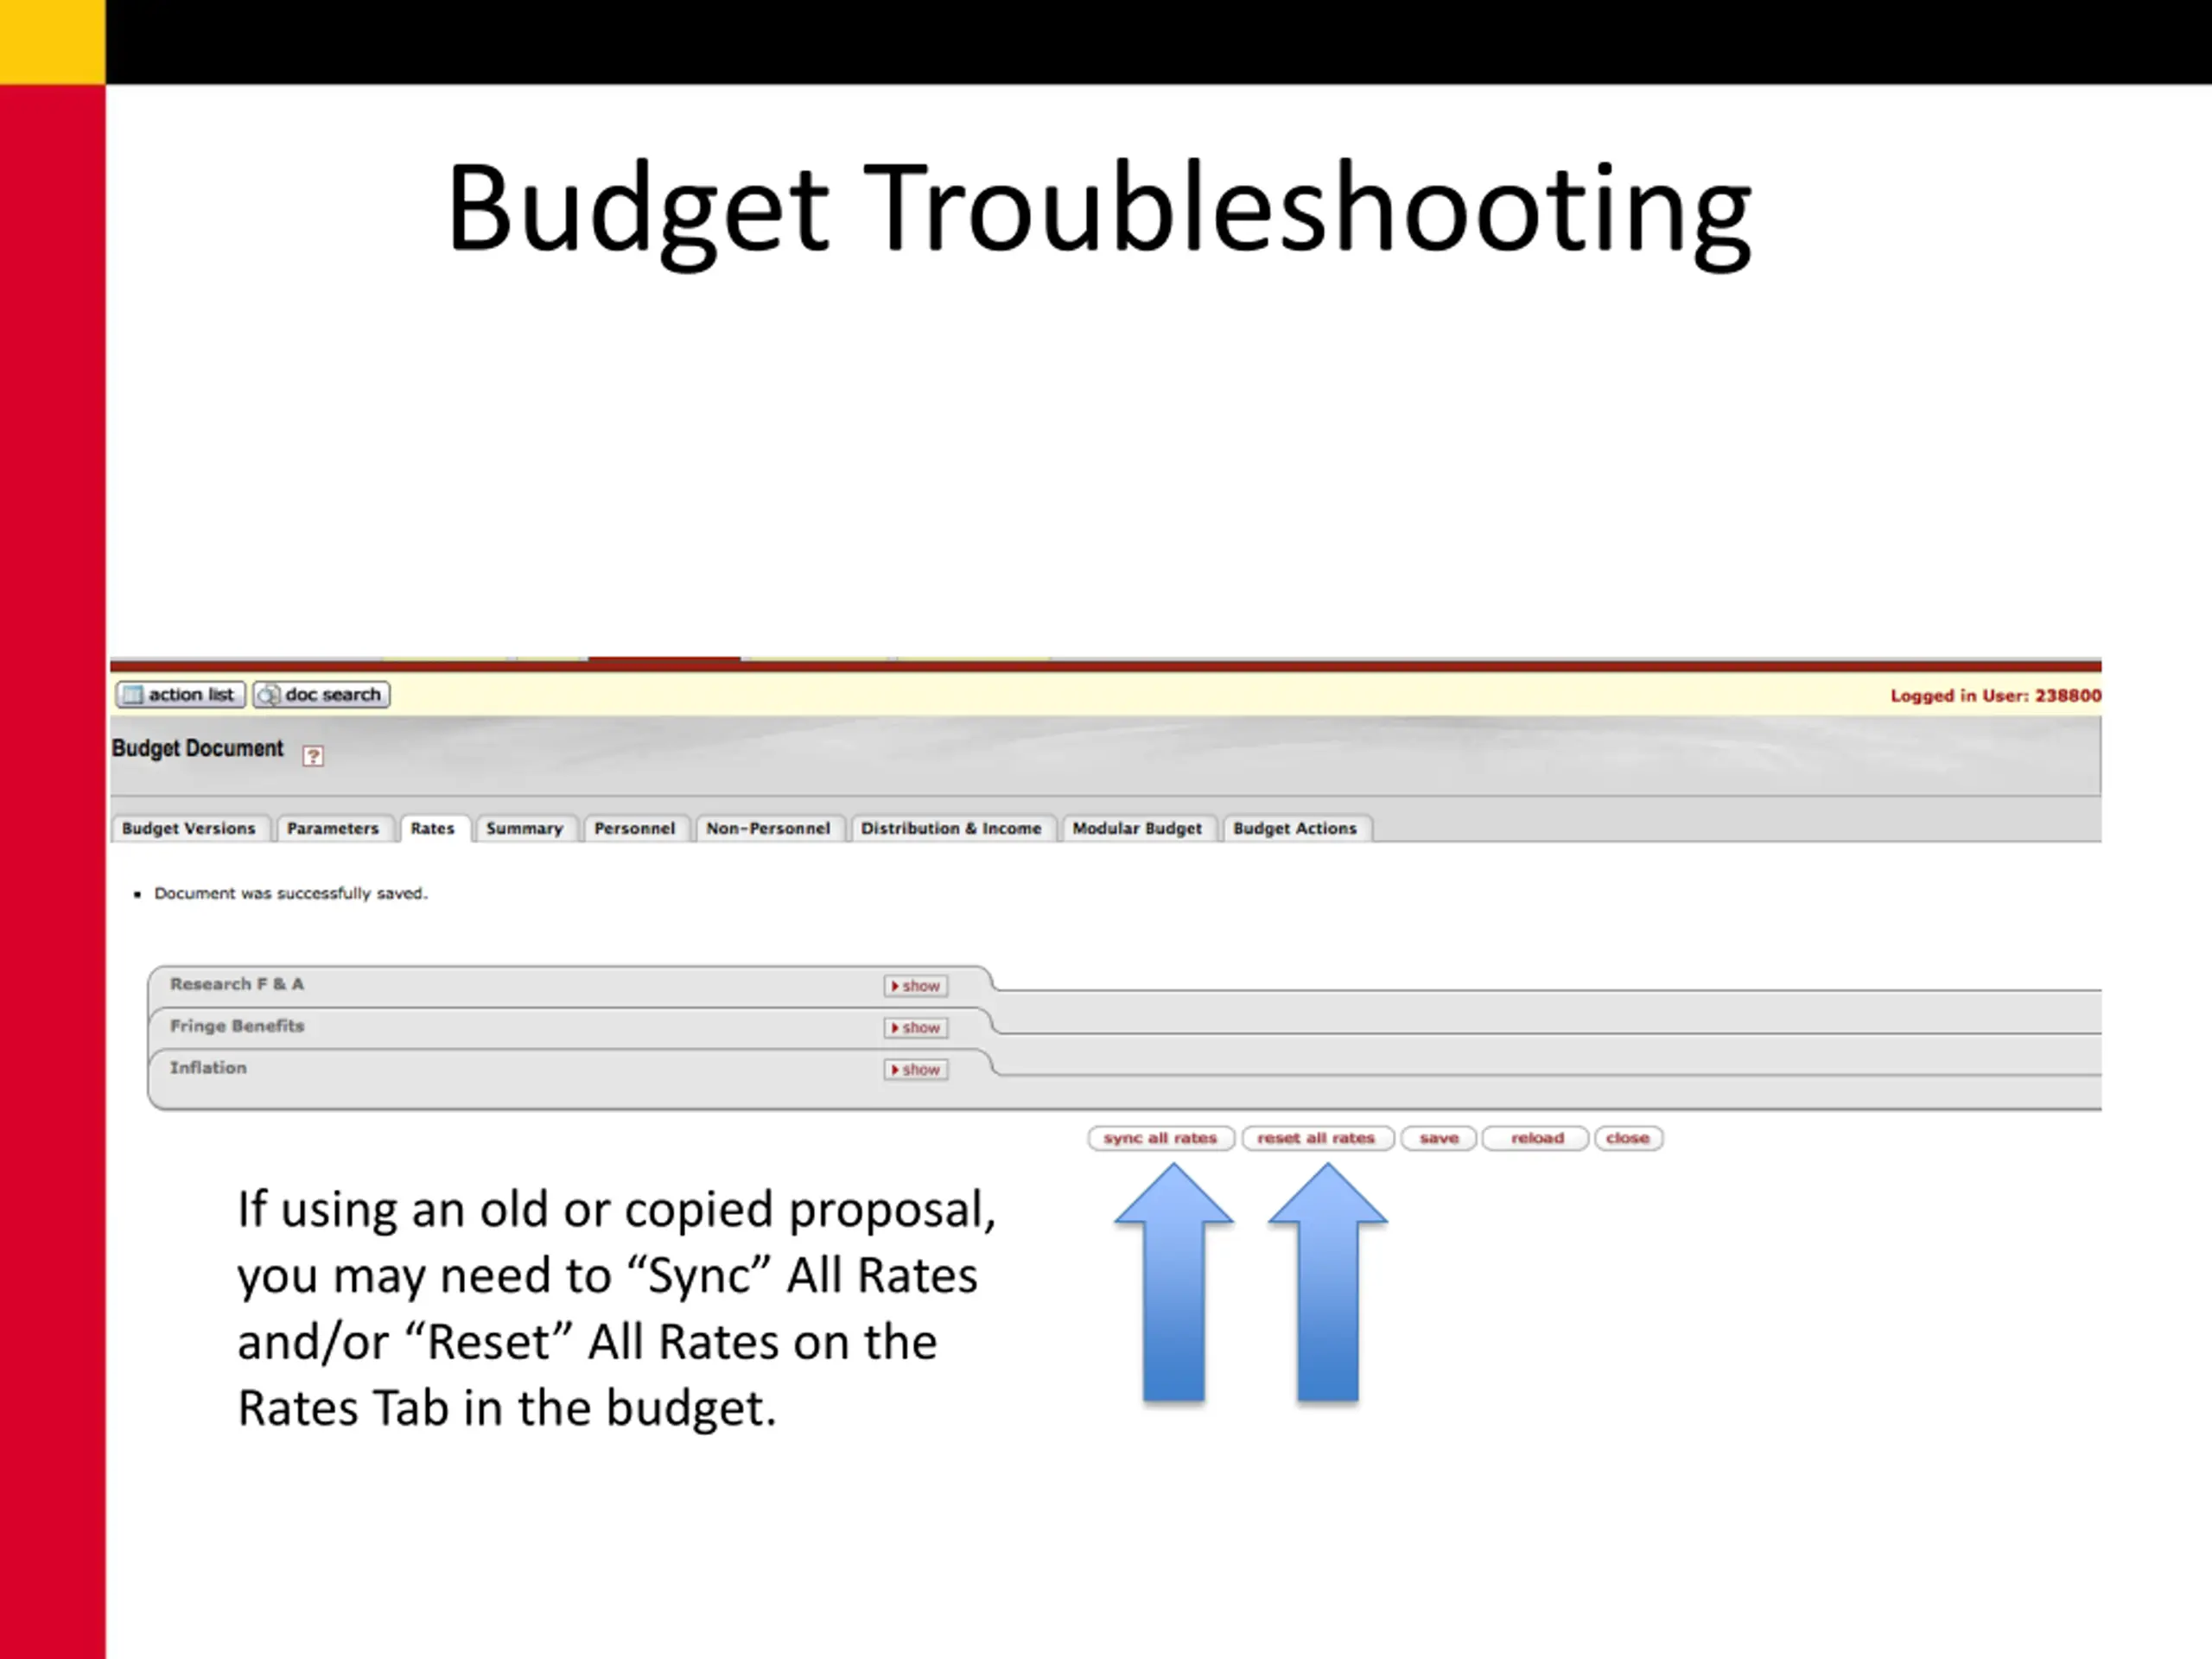
Task: Click the Budget Document heading
Action: (198, 749)
